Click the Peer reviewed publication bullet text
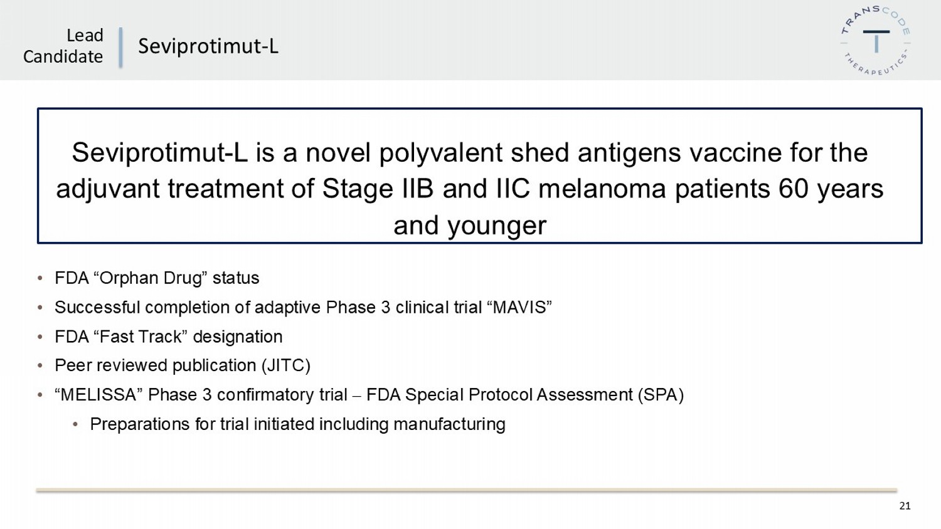The width and height of the screenshot is (941, 529). point(155,365)
